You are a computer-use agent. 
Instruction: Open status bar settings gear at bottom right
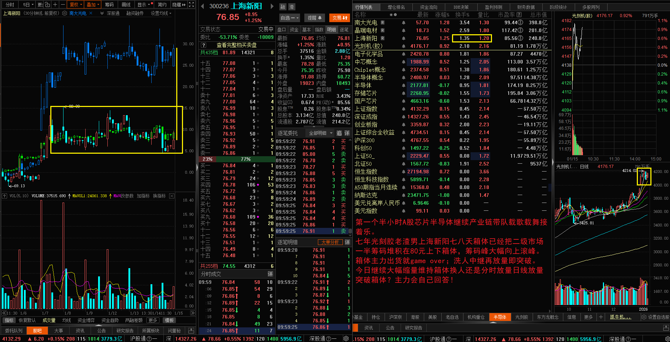(668, 339)
